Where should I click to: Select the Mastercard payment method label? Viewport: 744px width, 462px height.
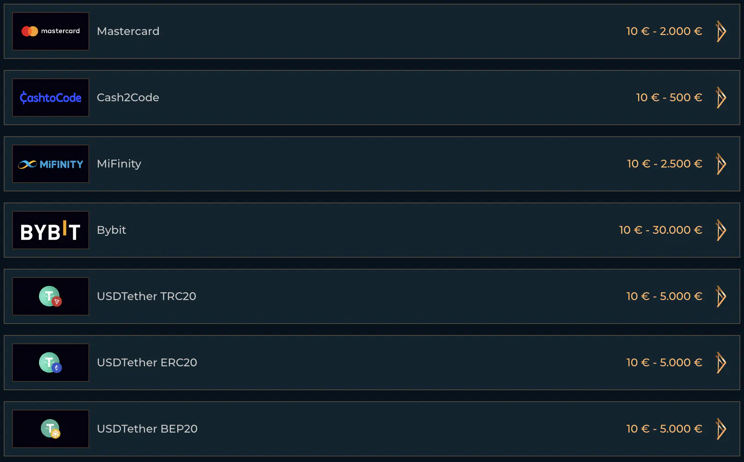point(128,31)
